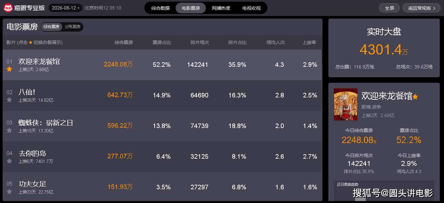
Task: Switch to 分账票房 box office mode
Action: [x=72, y=27]
